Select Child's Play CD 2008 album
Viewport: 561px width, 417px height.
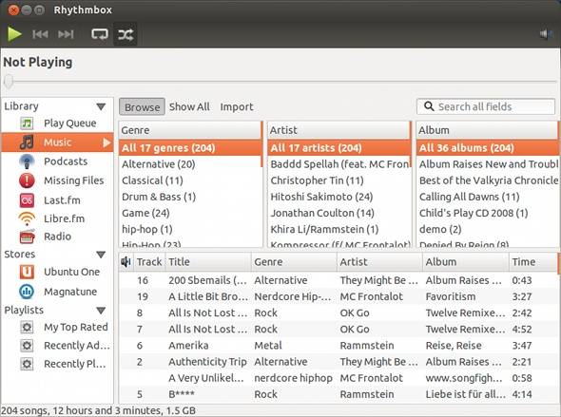tap(487, 213)
